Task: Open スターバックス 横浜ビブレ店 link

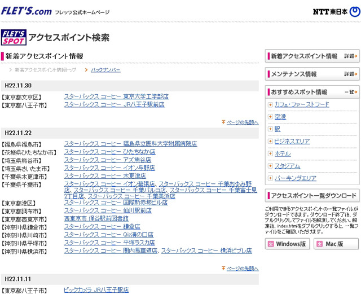Action: (206, 250)
